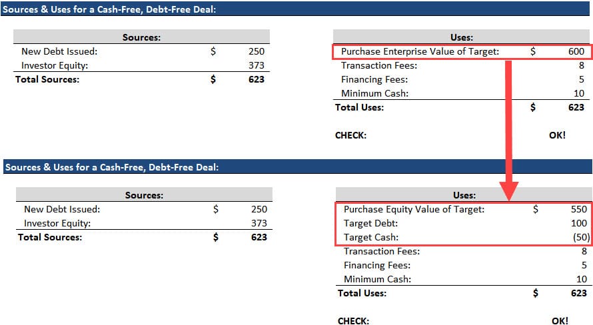Click the 600 enterprise value amount
Screen dimensions: 593x325
coord(576,51)
